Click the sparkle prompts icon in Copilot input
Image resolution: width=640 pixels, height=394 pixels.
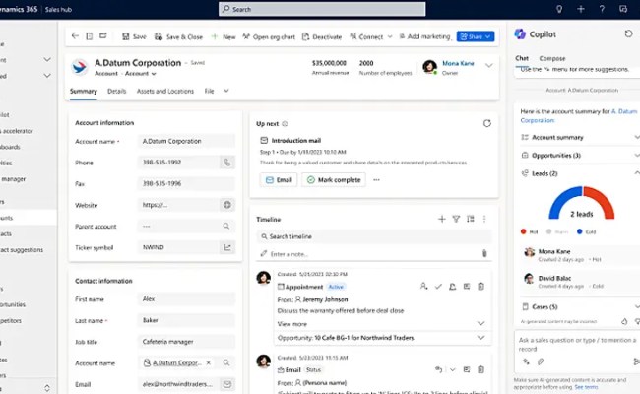[x=526, y=361]
